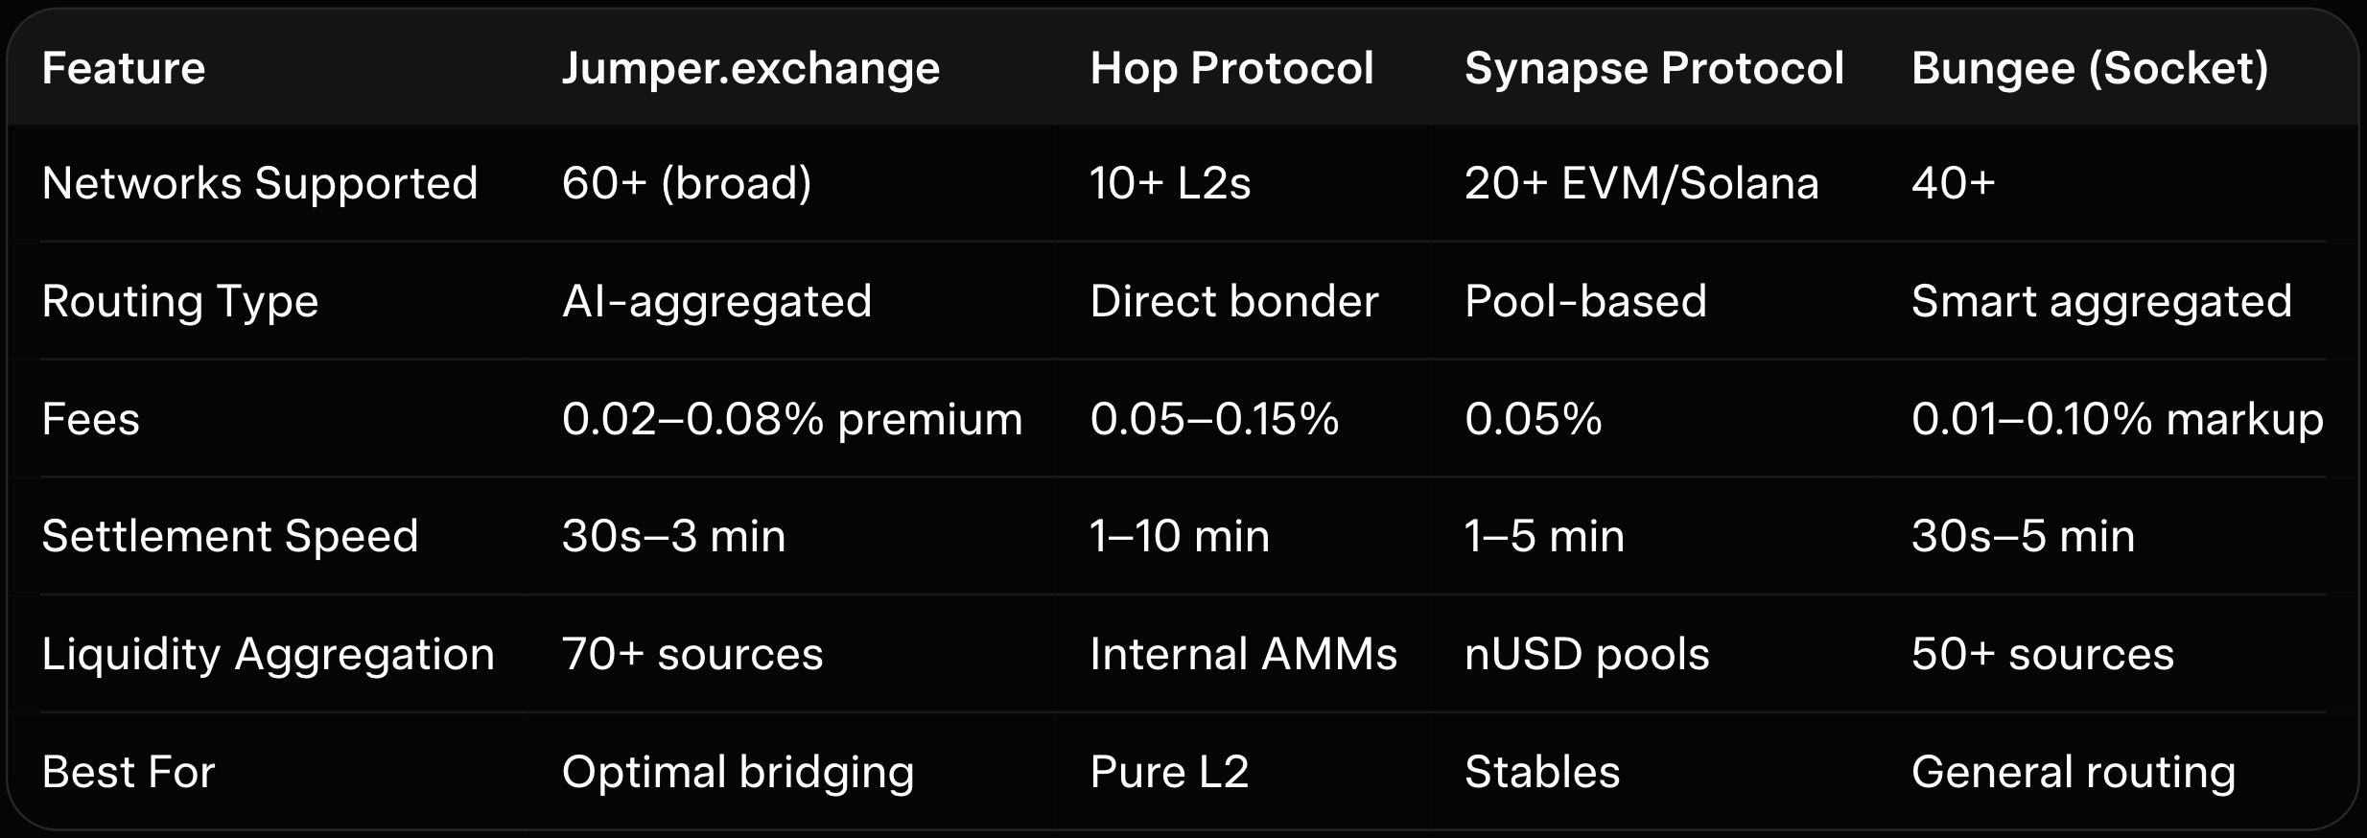Select the Networks Supported row label

tap(260, 183)
